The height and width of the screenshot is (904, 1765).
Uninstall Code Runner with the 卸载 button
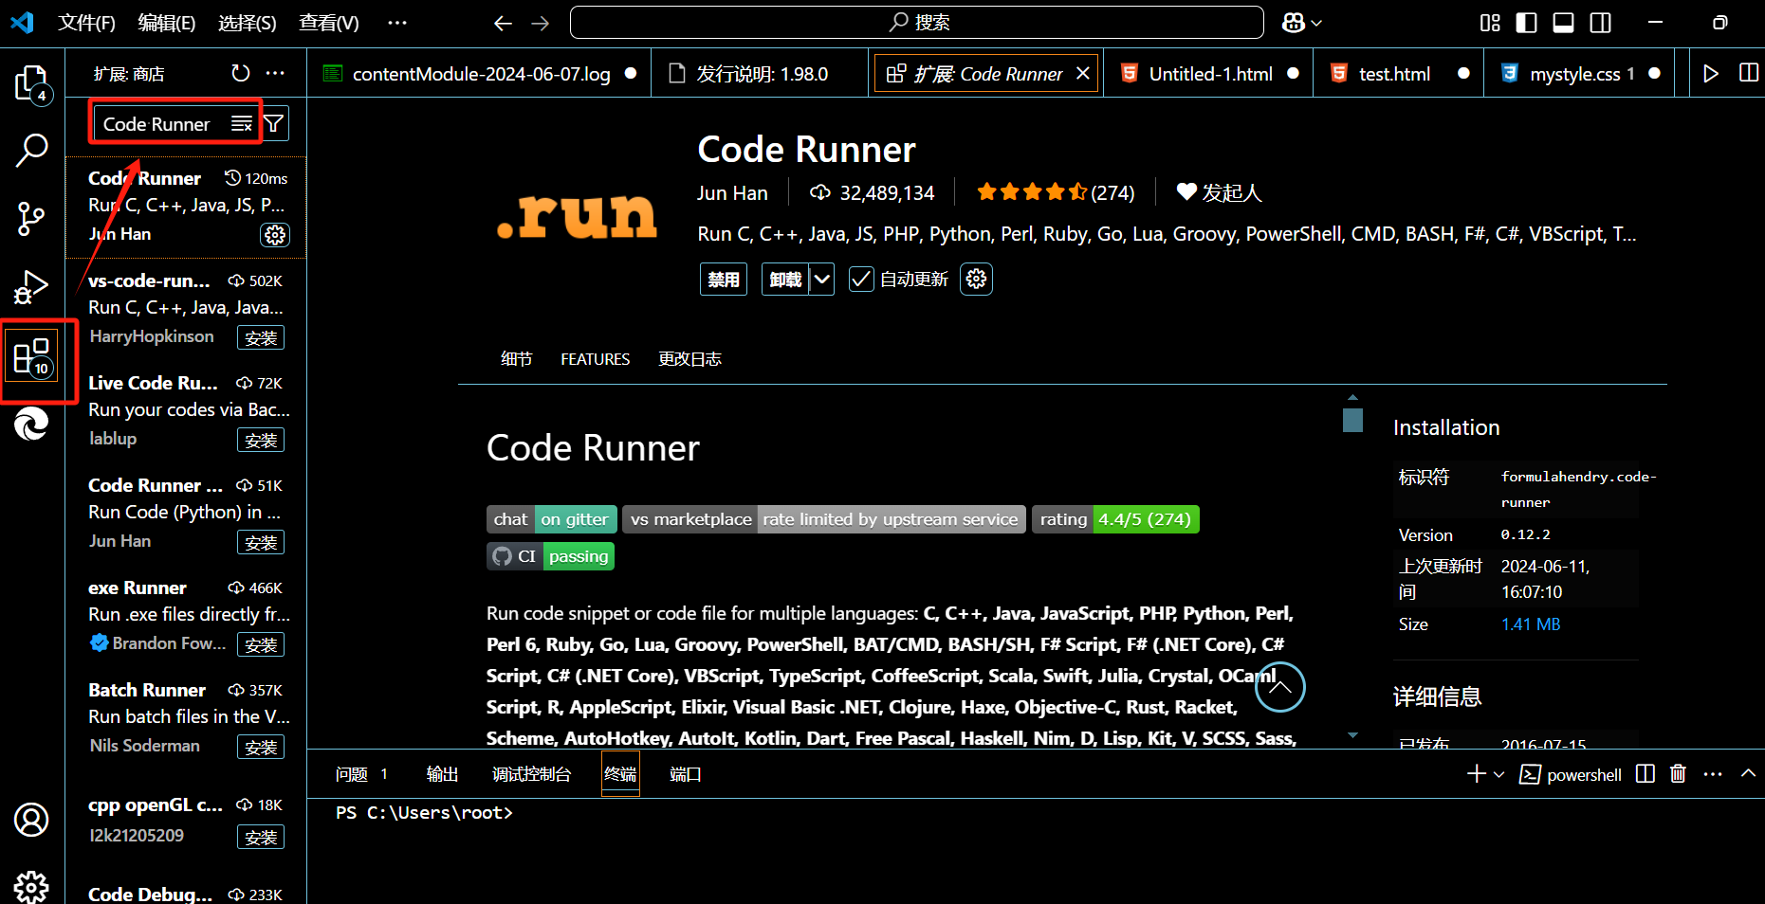pyautogui.click(x=786, y=280)
